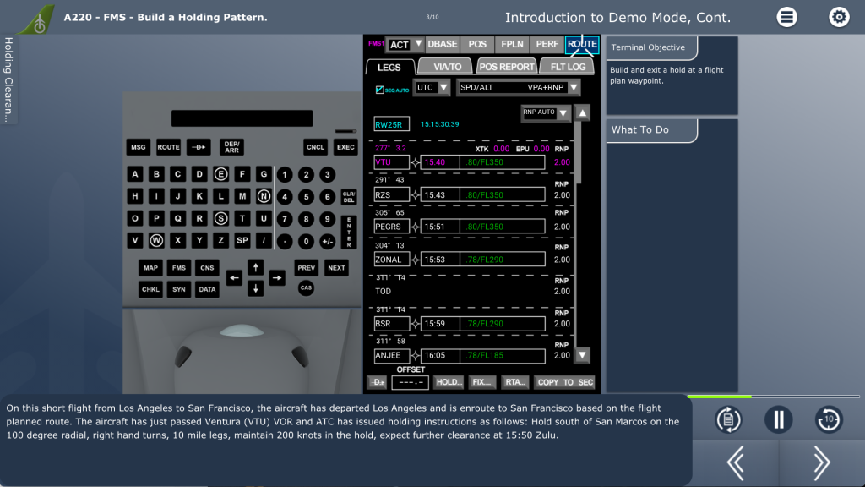Click the MSG key
This screenshot has width=865, height=487.
pyautogui.click(x=138, y=147)
